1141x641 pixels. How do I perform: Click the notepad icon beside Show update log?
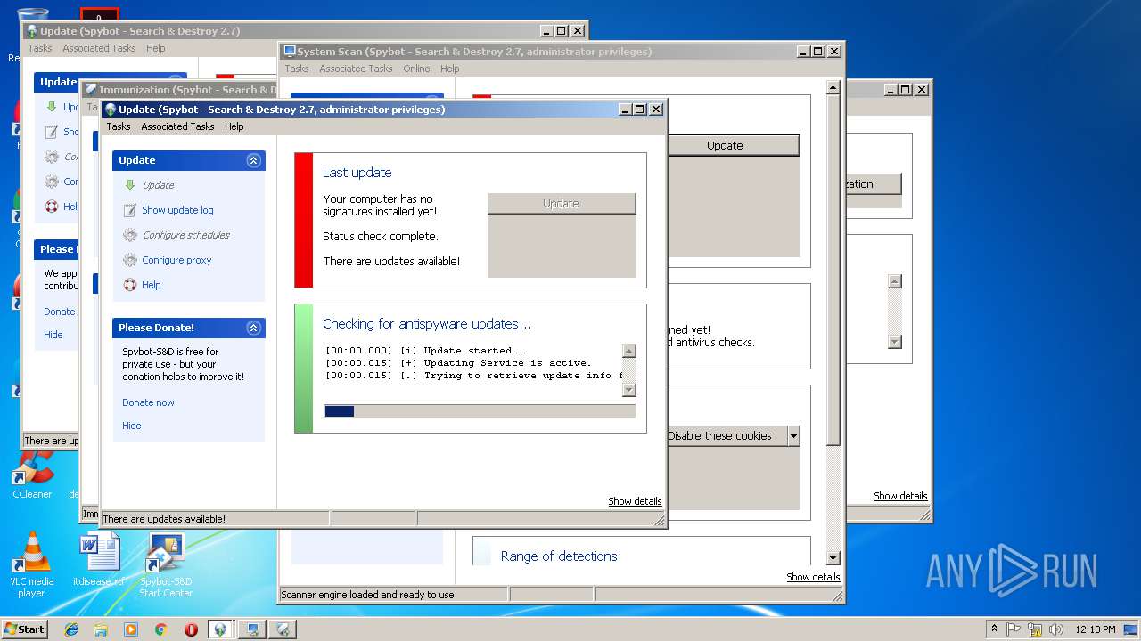click(x=129, y=210)
